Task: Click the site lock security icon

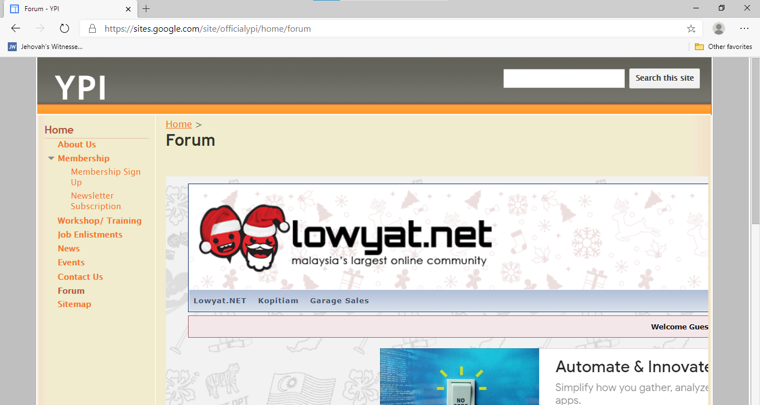Action: (92, 28)
